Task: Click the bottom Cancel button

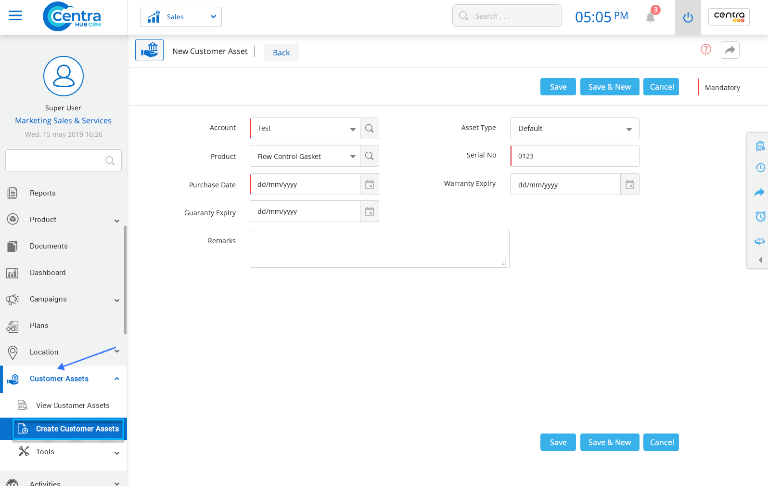Action: [661, 442]
